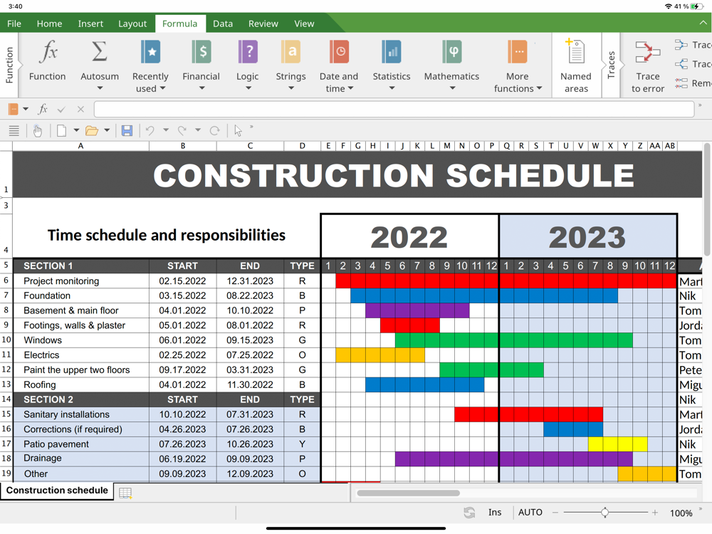Image resolution: width=712 pixels, height=534 pixels.
Task: Click the open folder icon
Action: (x=92, y=131)
